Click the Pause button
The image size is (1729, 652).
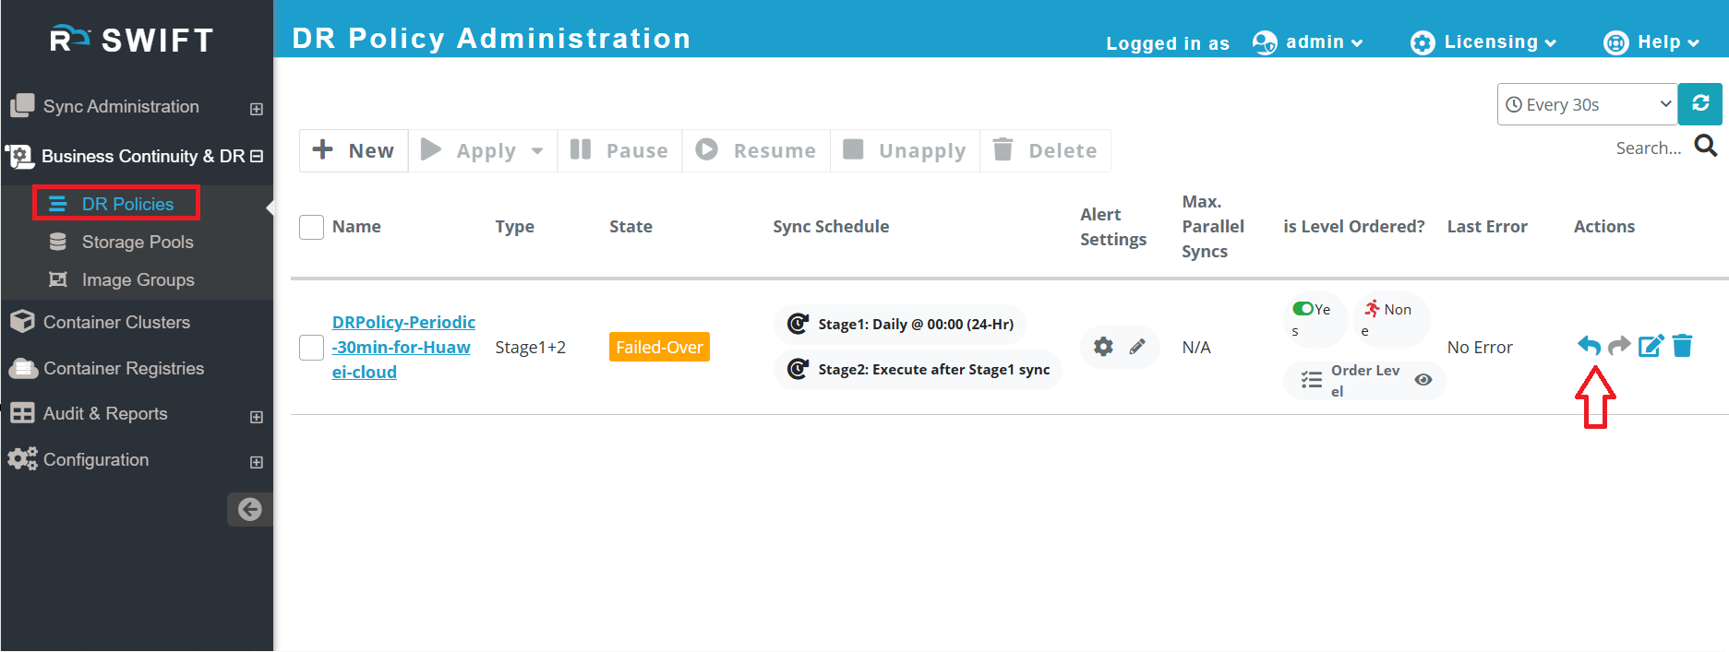tap(619, 150)
